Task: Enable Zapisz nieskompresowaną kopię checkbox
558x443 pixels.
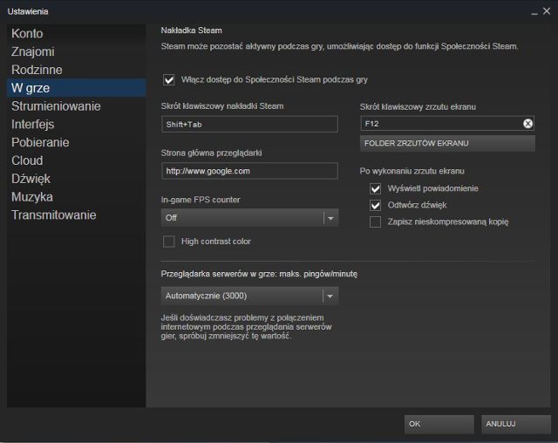Action: tap(375, 222)
